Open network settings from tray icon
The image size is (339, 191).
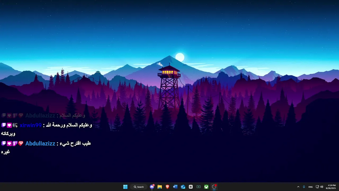317,187
